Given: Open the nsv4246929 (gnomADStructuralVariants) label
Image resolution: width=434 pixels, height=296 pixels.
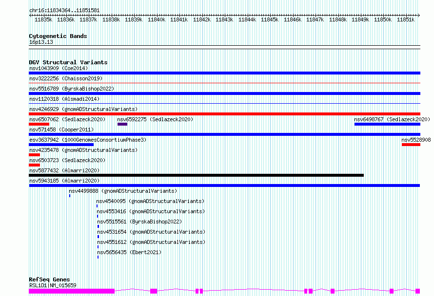Looking at the screenshot, I should 83,109.
